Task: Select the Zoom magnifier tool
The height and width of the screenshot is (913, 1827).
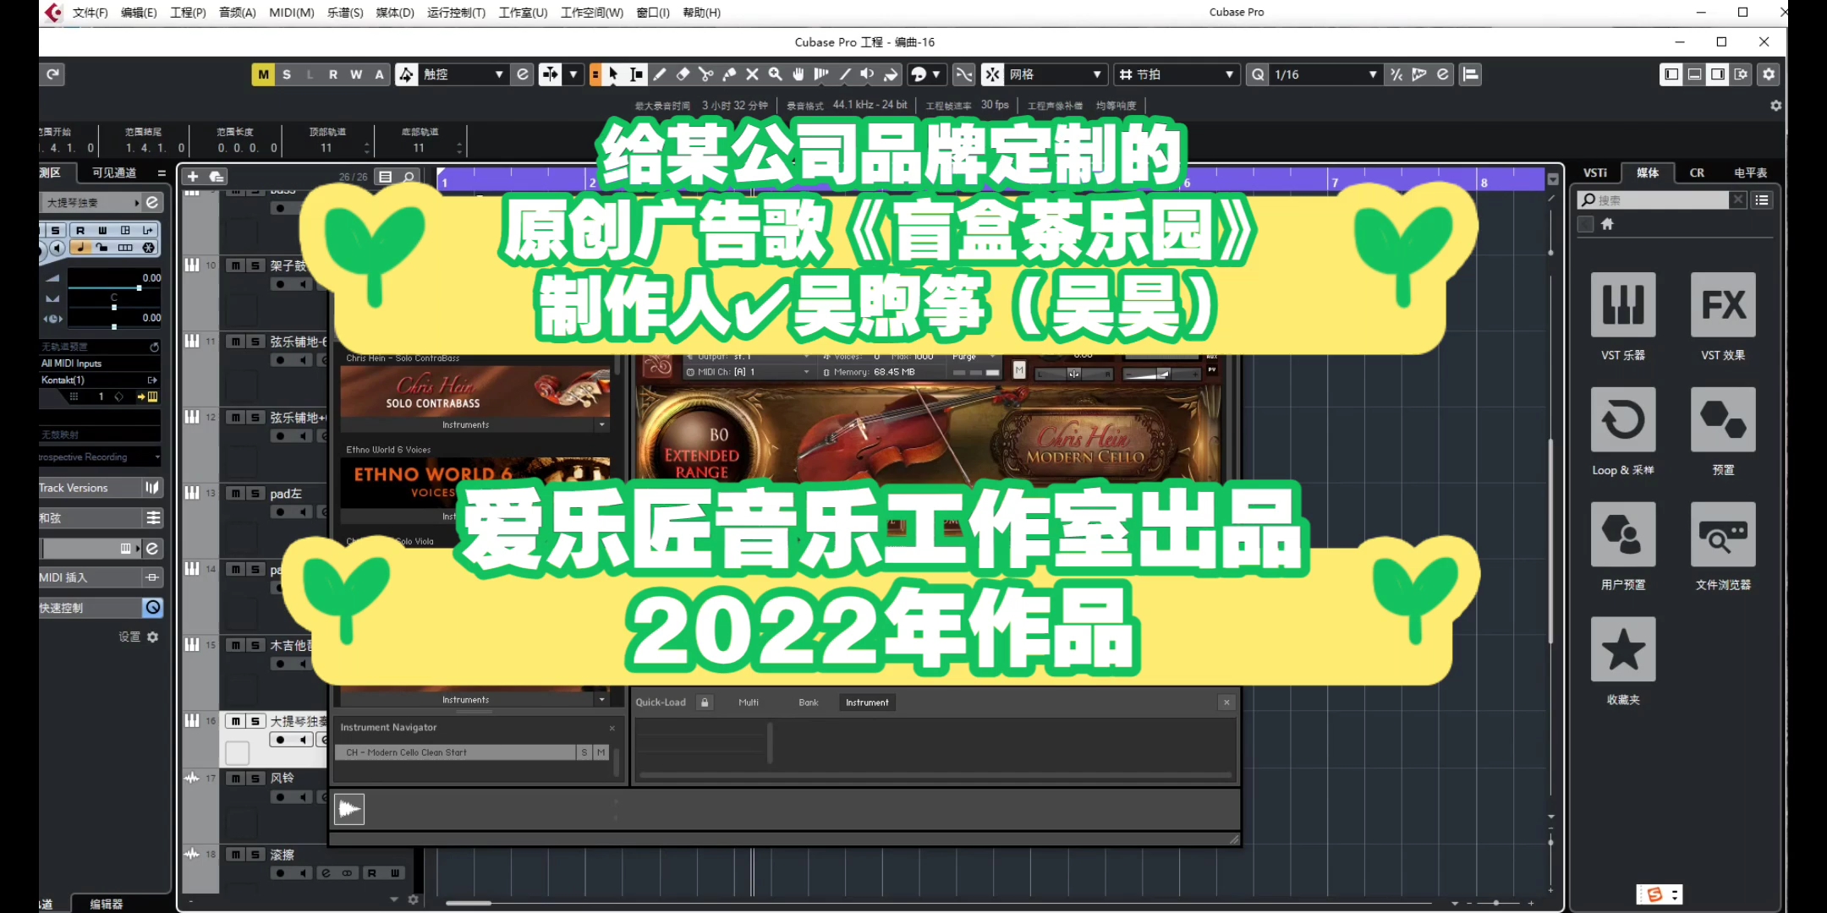Action: [775, 74]
